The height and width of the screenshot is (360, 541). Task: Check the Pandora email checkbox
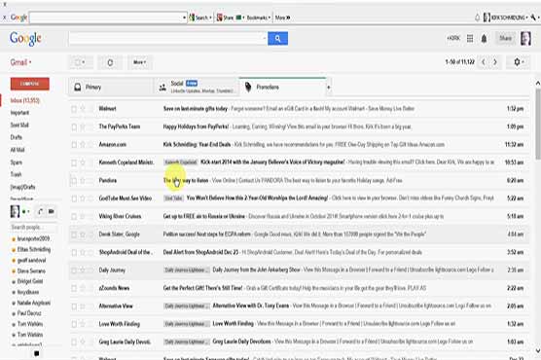(74, 181)
